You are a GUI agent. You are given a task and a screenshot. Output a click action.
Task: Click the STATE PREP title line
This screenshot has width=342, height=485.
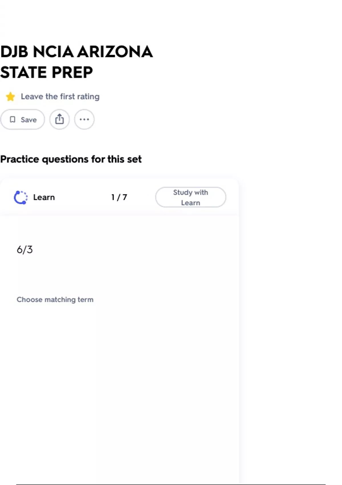(x=46, y=72)
